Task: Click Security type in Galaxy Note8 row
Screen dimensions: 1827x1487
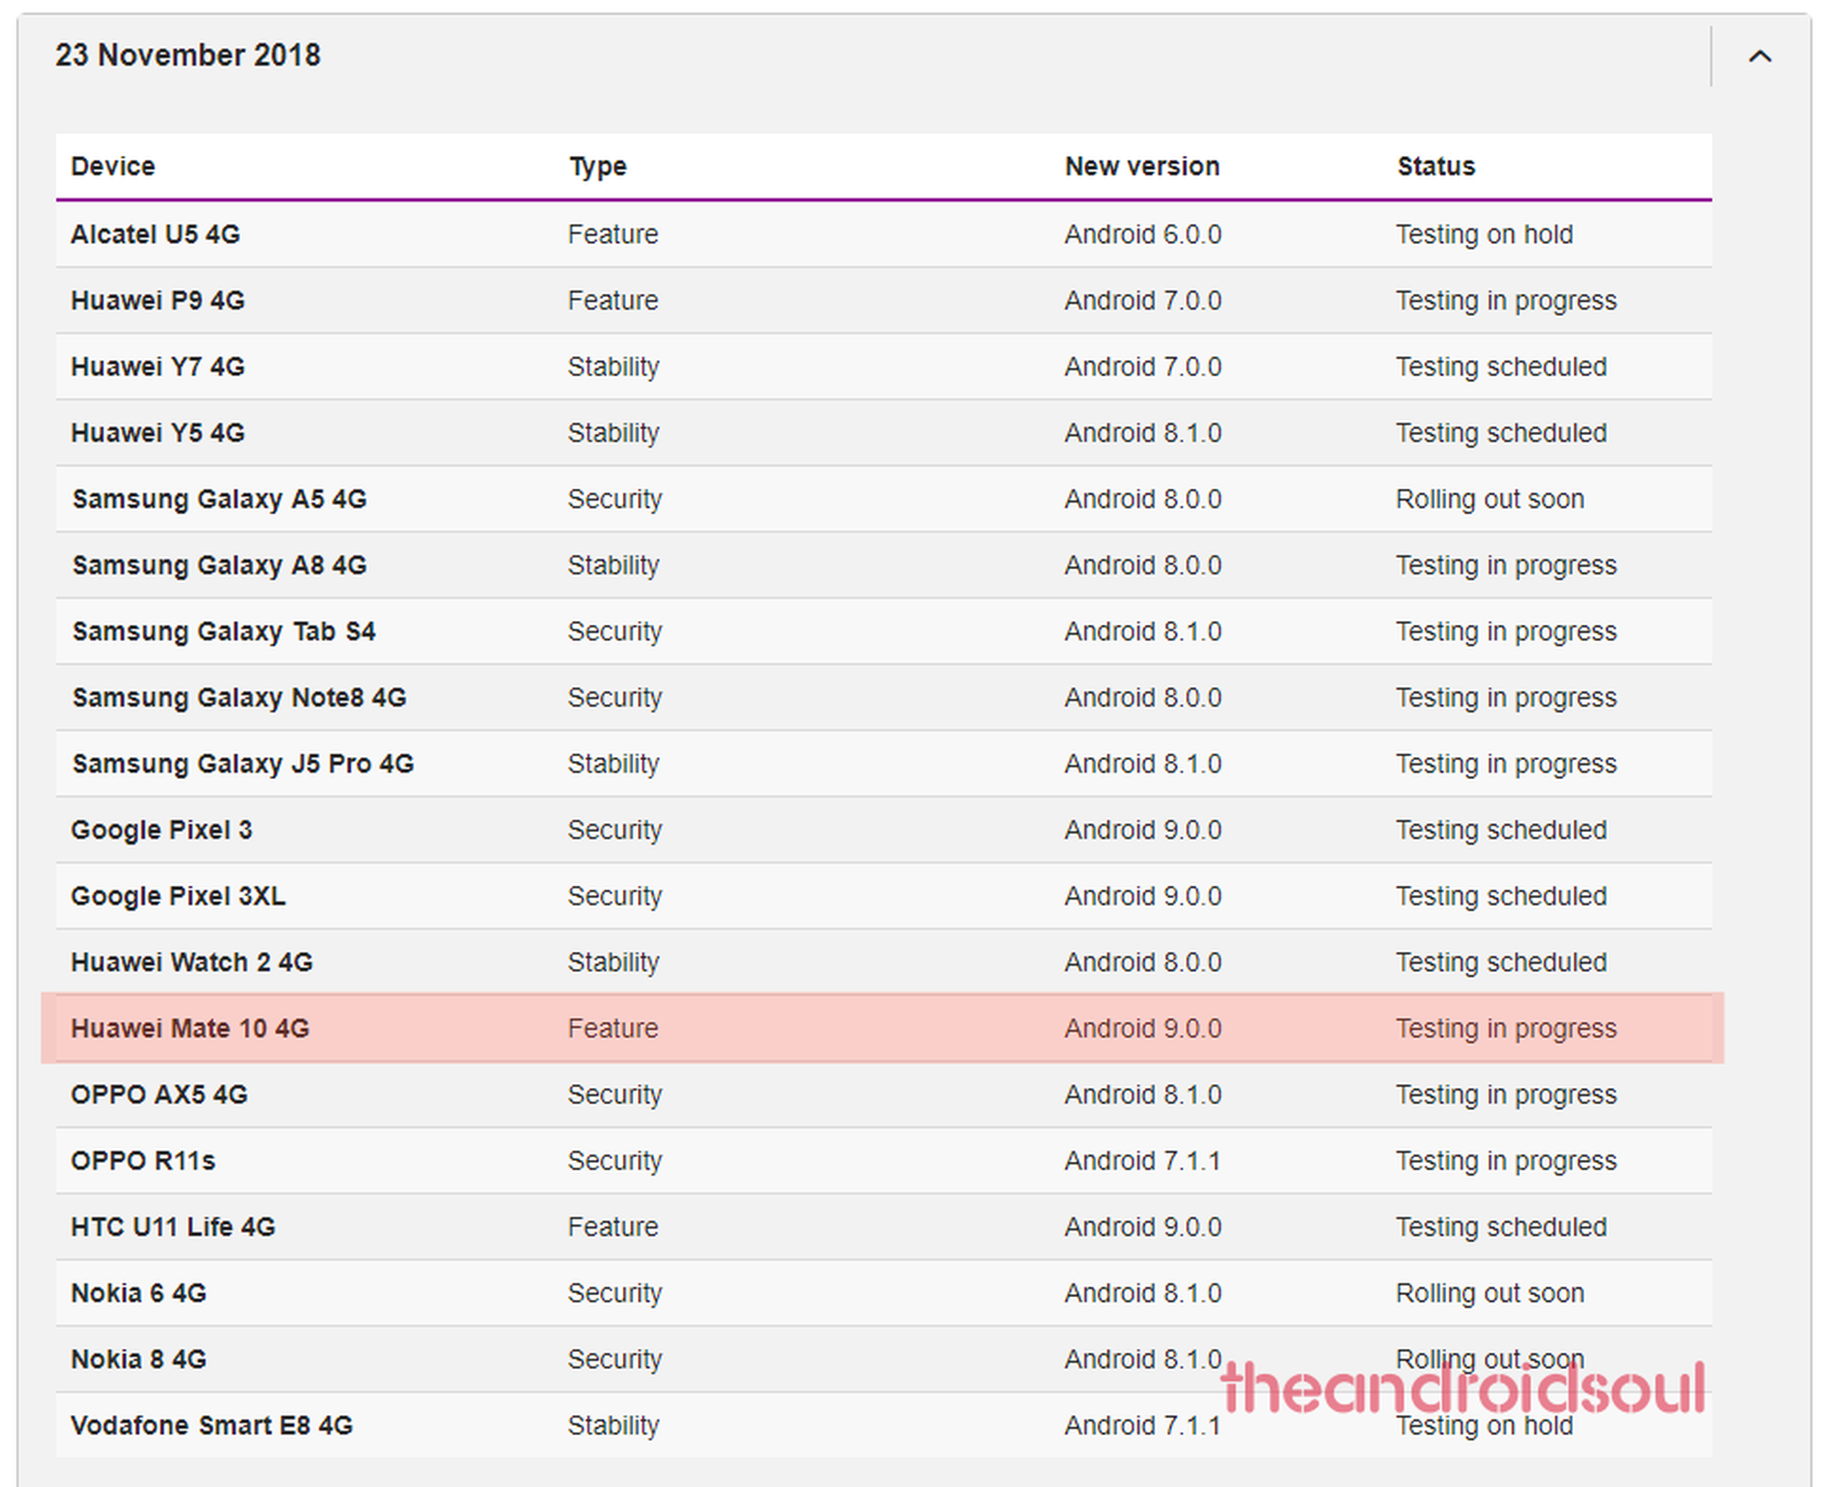Action: 615,698
